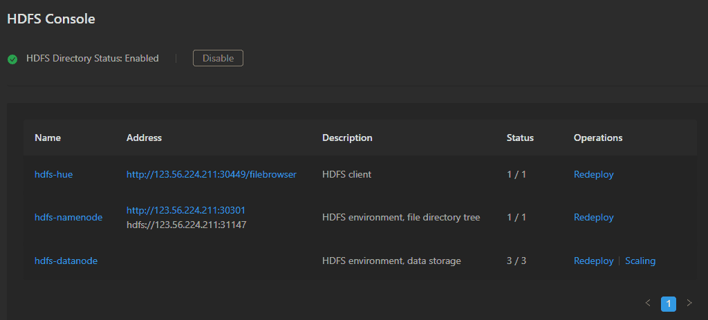The height and width of the screenshot is (320, 708).
Task: Select page 1 in pagination
Action: pyautogui.click(x=669, y=303)
